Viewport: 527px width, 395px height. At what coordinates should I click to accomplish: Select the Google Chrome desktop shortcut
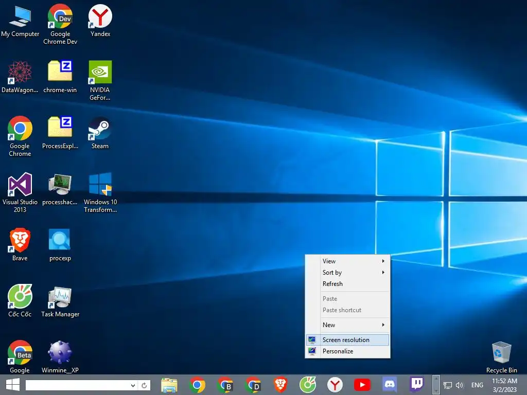(x=20, y=136)
